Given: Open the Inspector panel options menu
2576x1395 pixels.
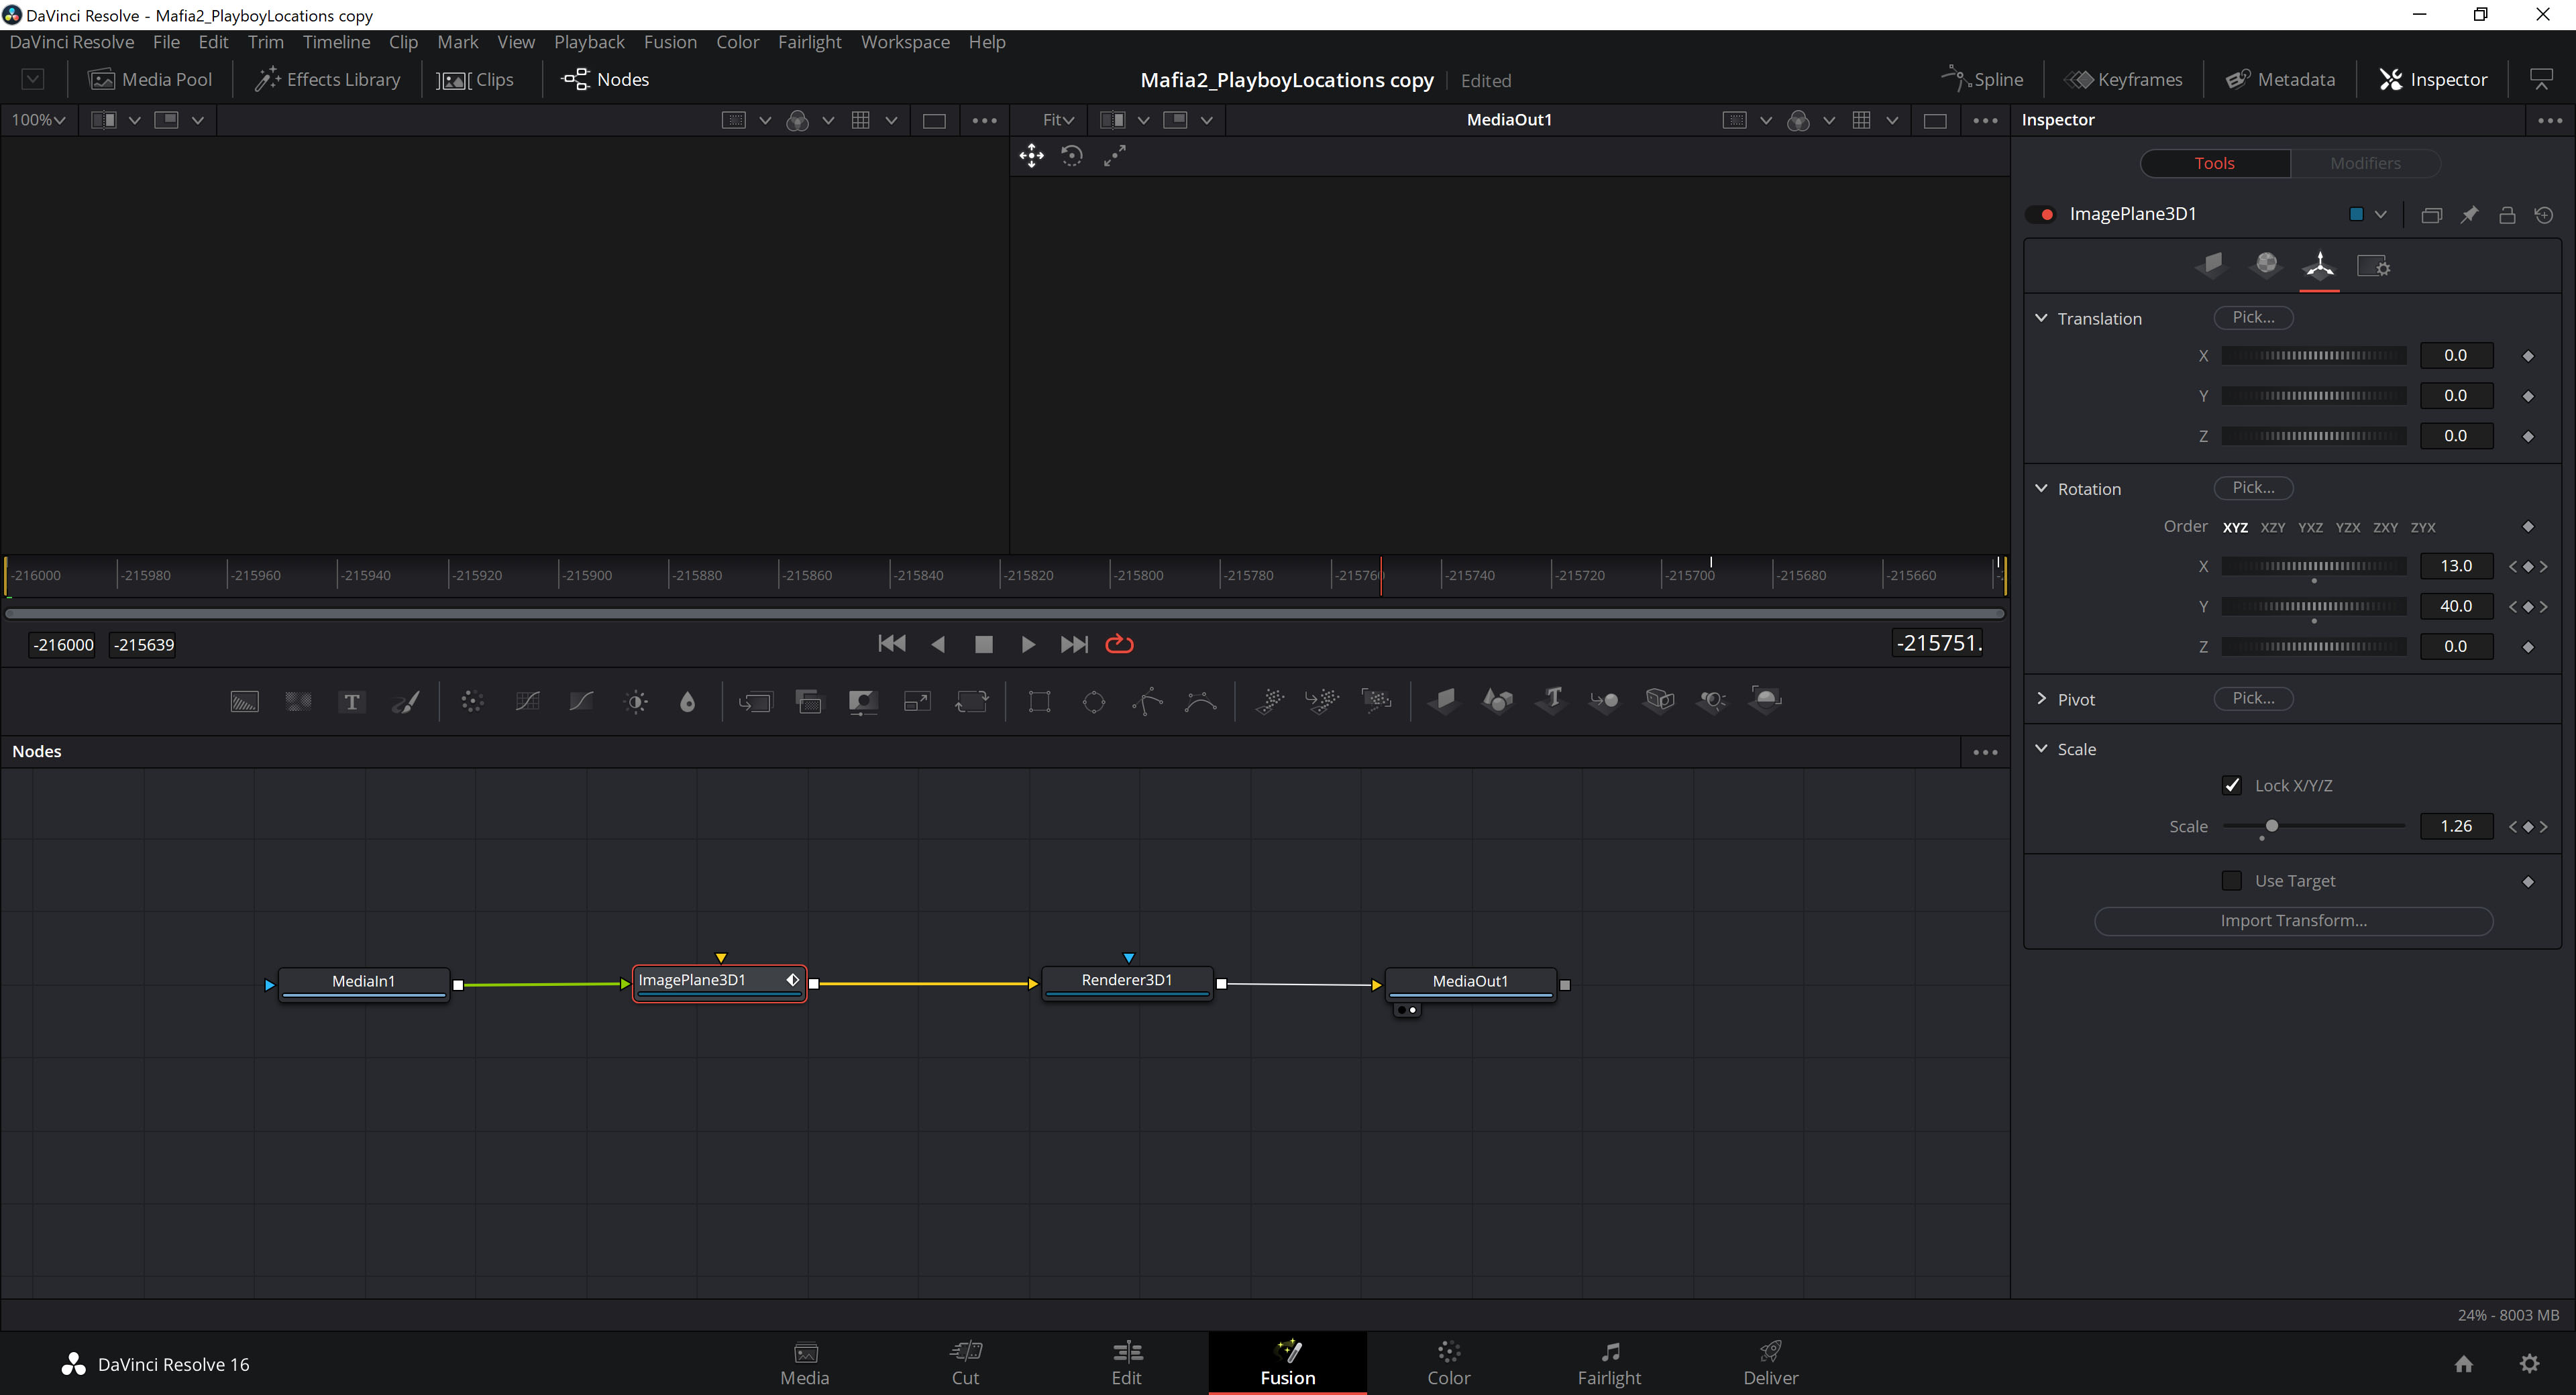Looking at the screenshot, I should pos(2549,120).
